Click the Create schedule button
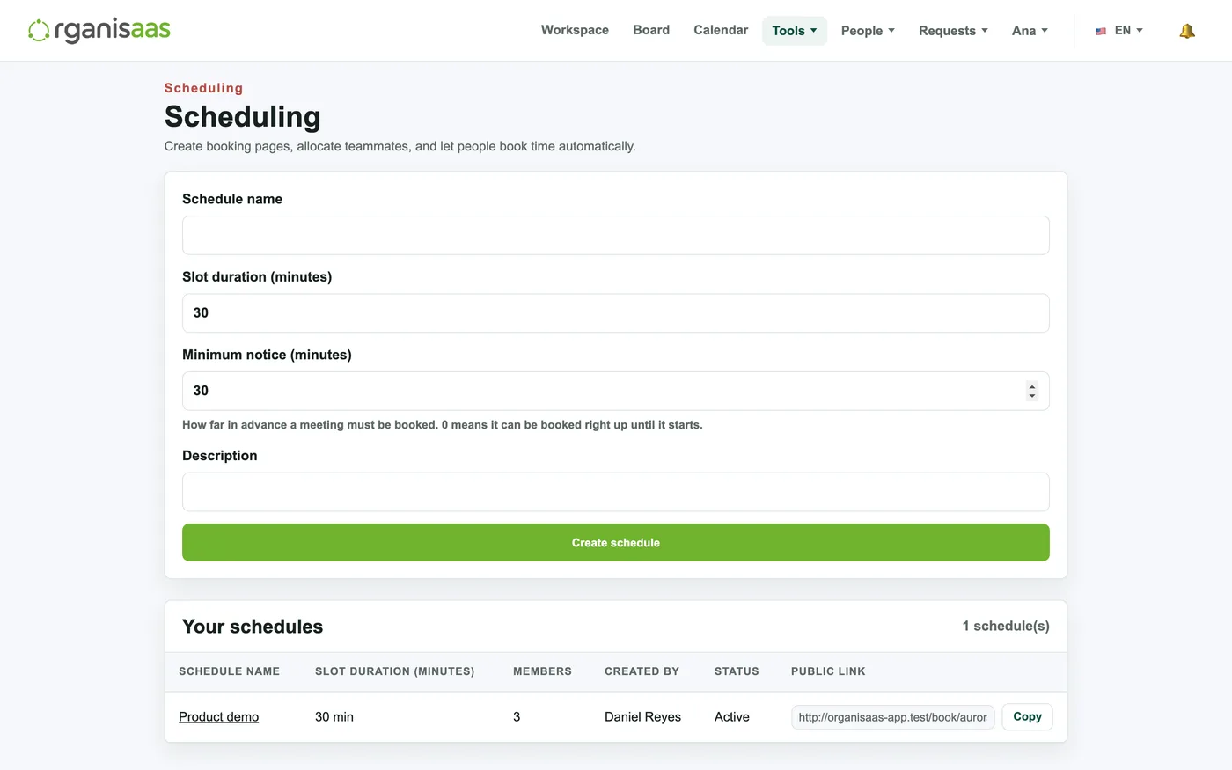The width and height of the screenshot is (1232, 770). 616,543
